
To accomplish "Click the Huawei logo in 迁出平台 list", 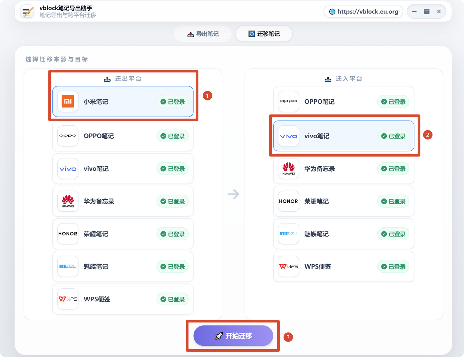I will (68, 201).
